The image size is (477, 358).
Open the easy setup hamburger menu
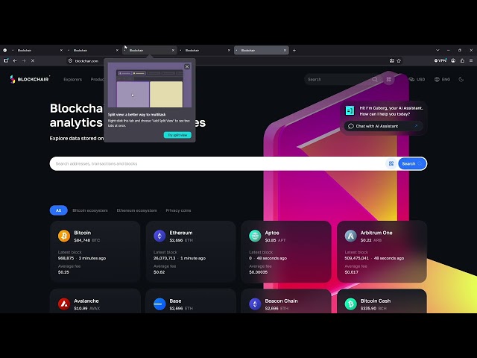[x=471, y=61]
